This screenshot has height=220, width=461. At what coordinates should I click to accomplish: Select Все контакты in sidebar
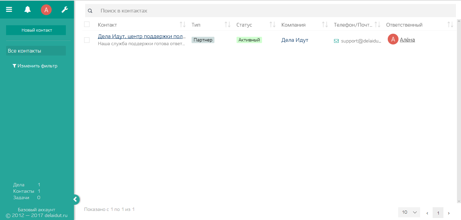[36, 51]
